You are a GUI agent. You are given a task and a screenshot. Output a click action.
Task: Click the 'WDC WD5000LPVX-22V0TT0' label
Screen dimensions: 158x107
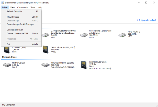tap(62, 63)
